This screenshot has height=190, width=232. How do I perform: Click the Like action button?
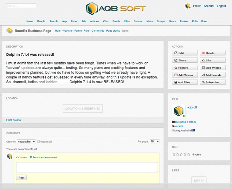[213, 60]
